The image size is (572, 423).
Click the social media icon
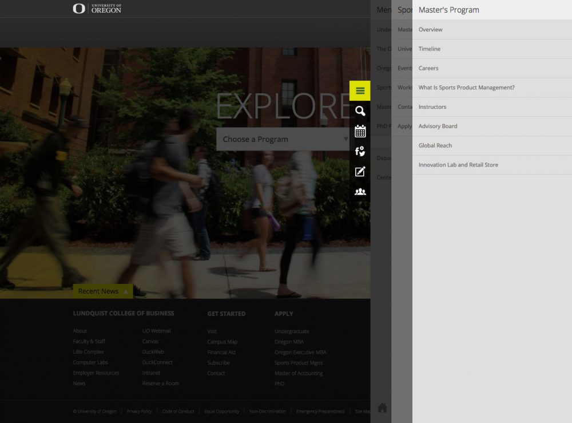click(360, 151)
